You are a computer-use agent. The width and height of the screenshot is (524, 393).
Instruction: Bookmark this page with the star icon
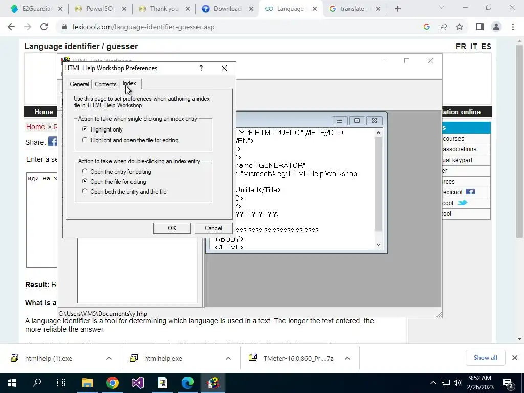pos(460,27)
